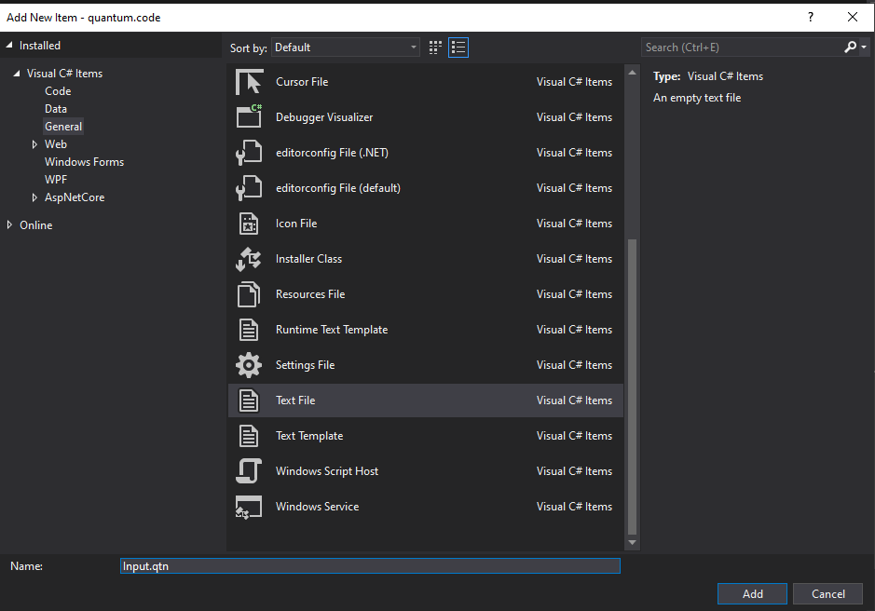Expand the Online category

point(10,225)
